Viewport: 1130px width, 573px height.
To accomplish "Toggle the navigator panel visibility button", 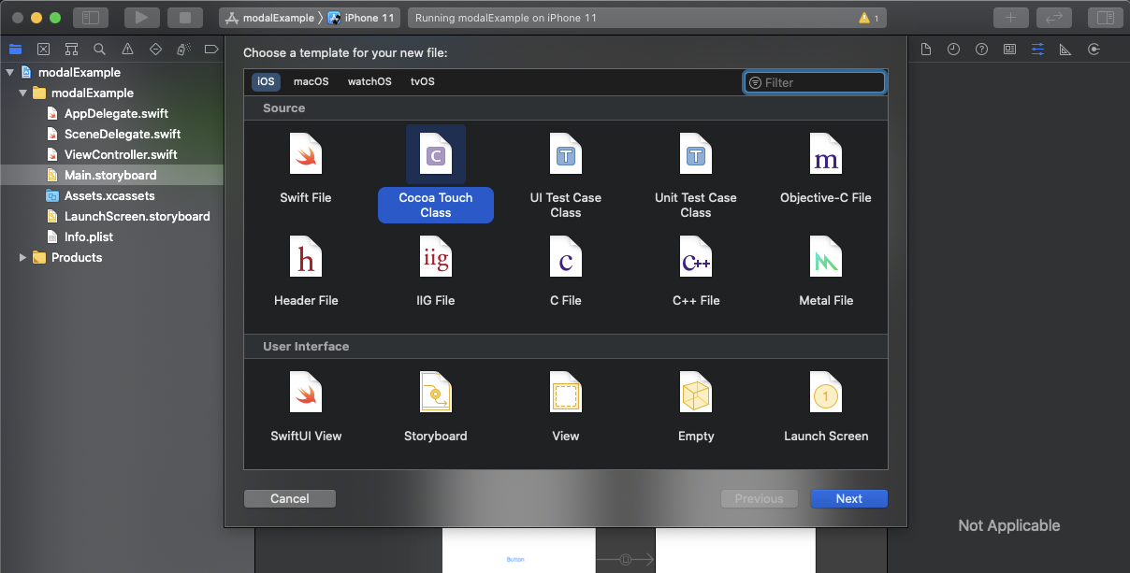I will pyautogui.click(x=91, y=18).
